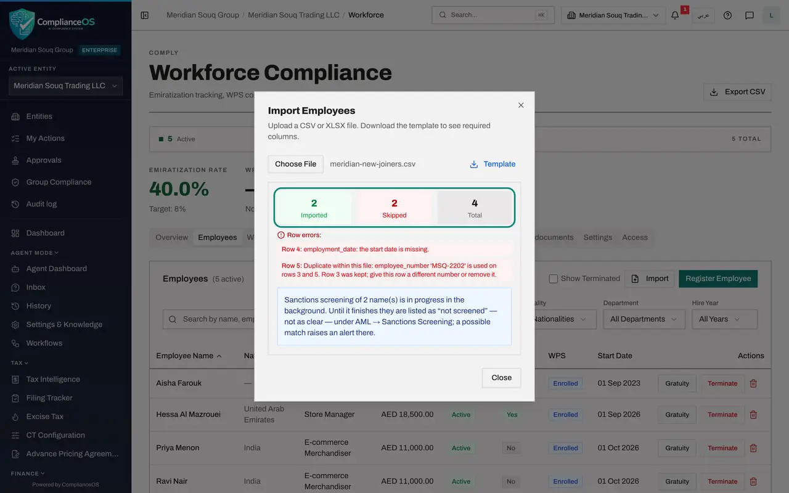Download the import Template
This screenshot has width=789, height=493.
[493, 164]
